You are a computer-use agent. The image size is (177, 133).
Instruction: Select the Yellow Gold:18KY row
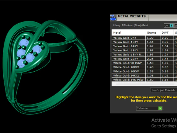[144, 50]
